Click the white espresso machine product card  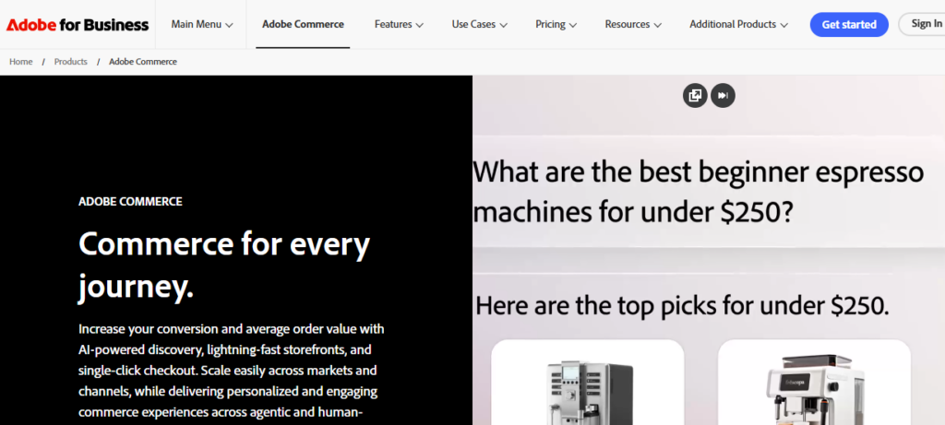[x=814, y=383]
